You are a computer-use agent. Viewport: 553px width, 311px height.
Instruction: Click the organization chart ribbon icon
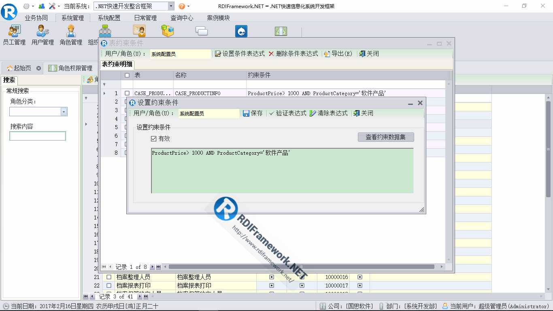tap(105, 31)
